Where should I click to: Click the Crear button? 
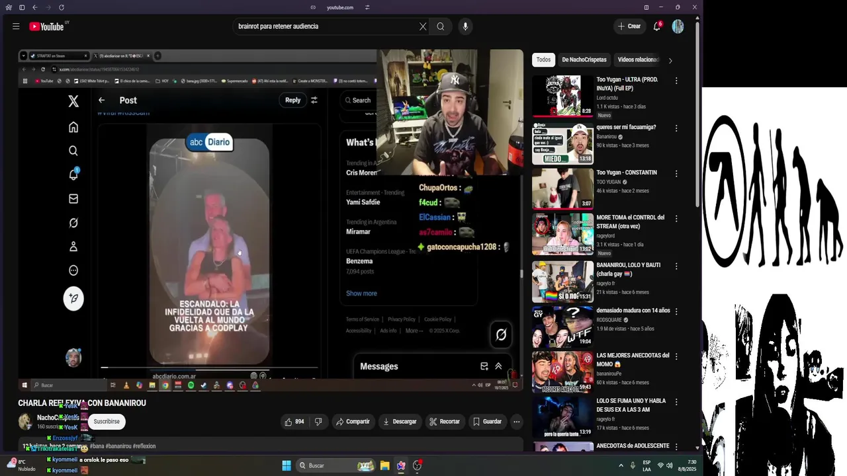[629, 26]
